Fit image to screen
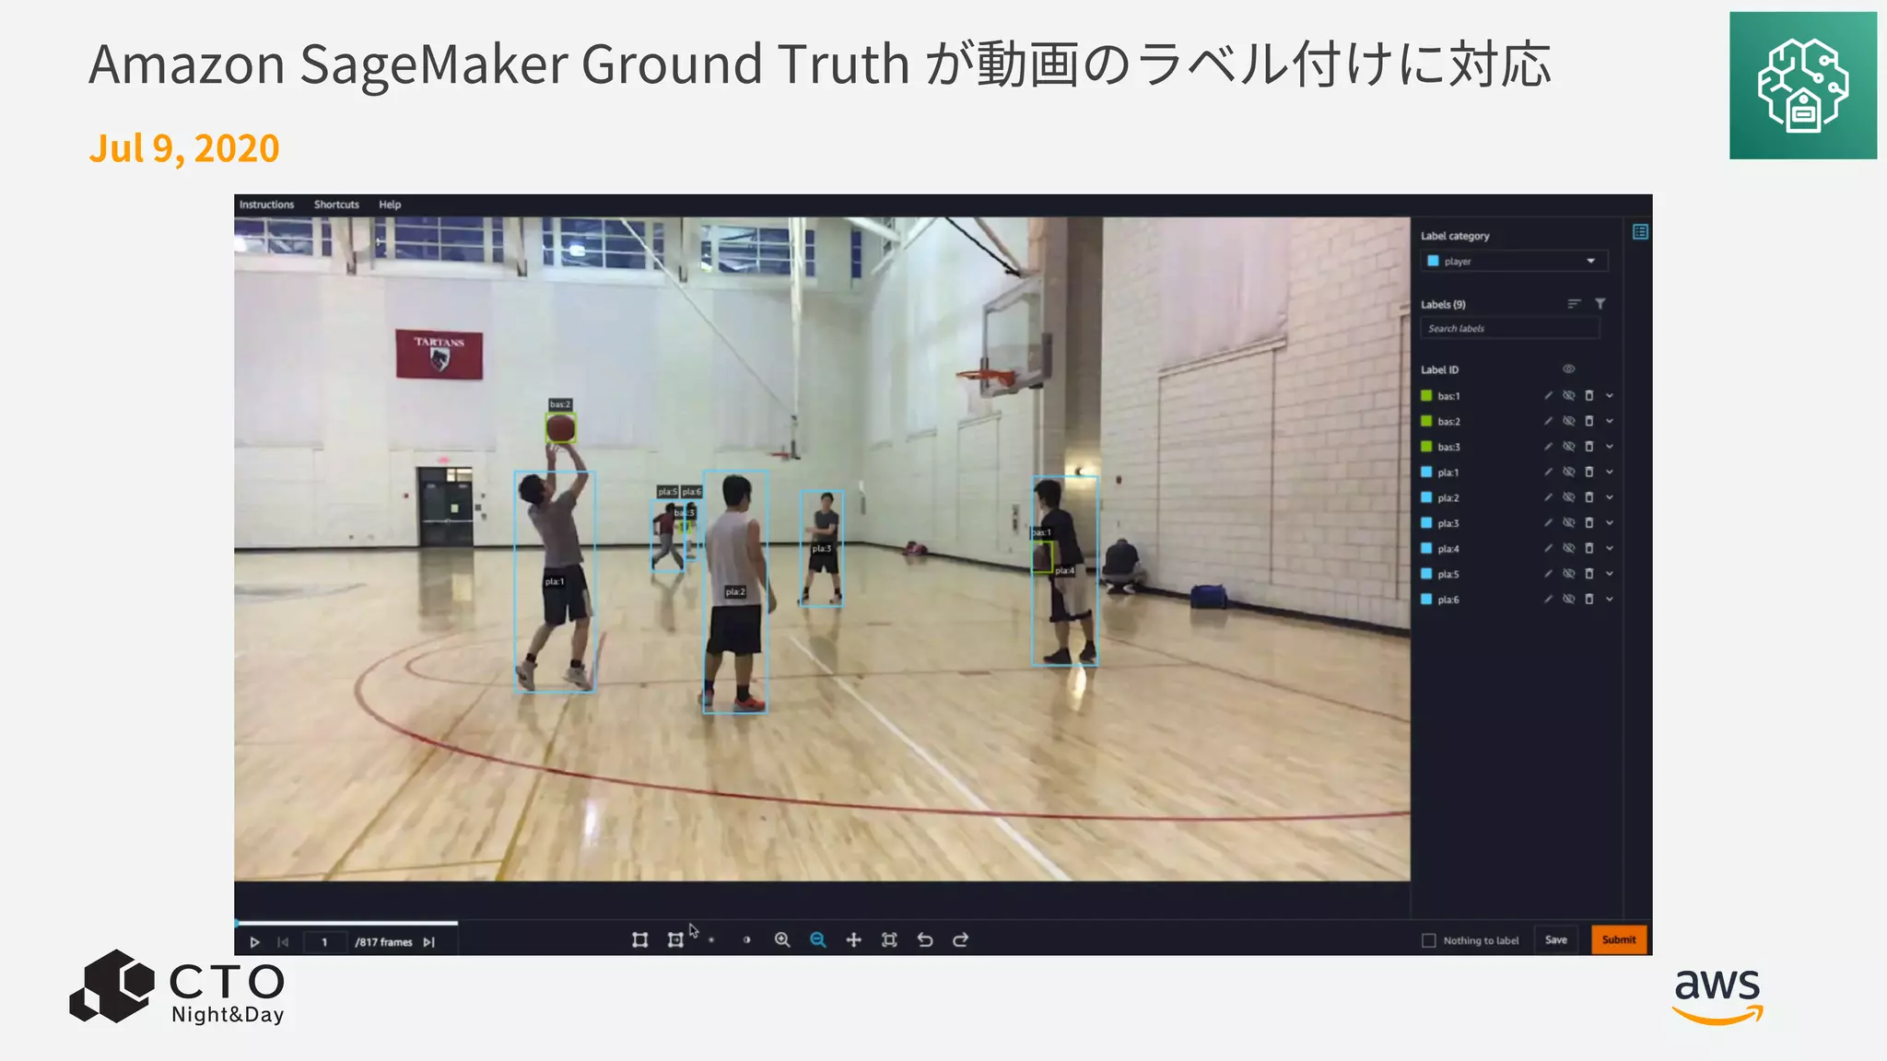Viewport: 1887px width, 1061px height. 889,939
